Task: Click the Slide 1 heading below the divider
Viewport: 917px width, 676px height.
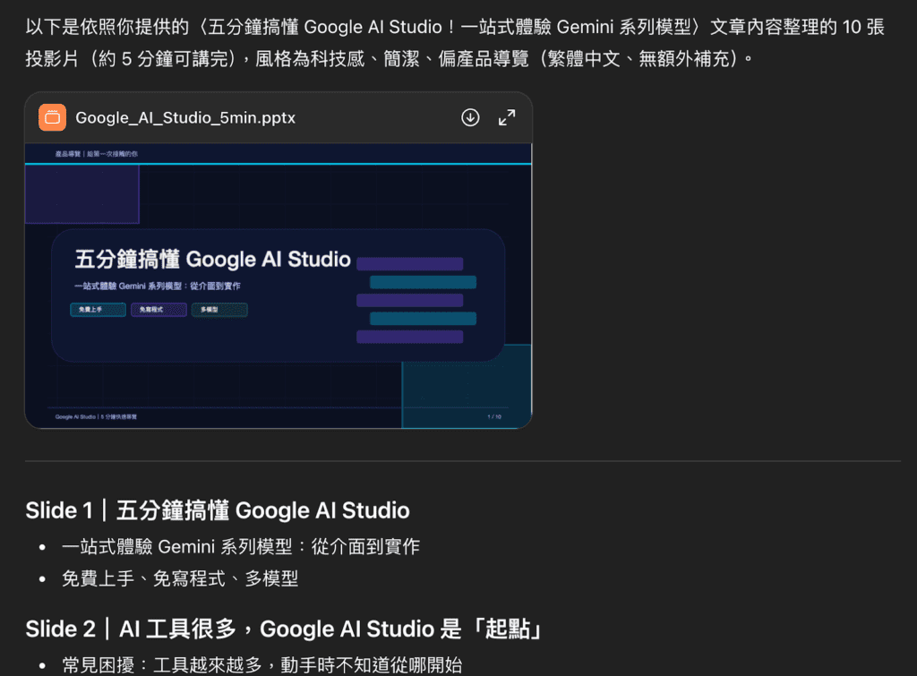Action: tap(218, 510)
